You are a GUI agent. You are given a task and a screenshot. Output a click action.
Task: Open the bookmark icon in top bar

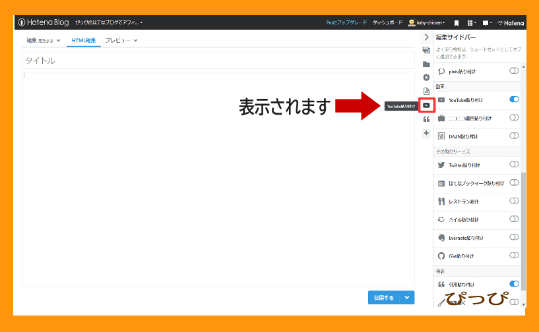click(x=457, y=23)
